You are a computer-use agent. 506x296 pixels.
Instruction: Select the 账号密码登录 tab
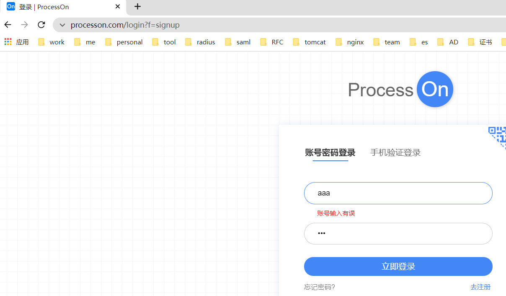(330, 152)
